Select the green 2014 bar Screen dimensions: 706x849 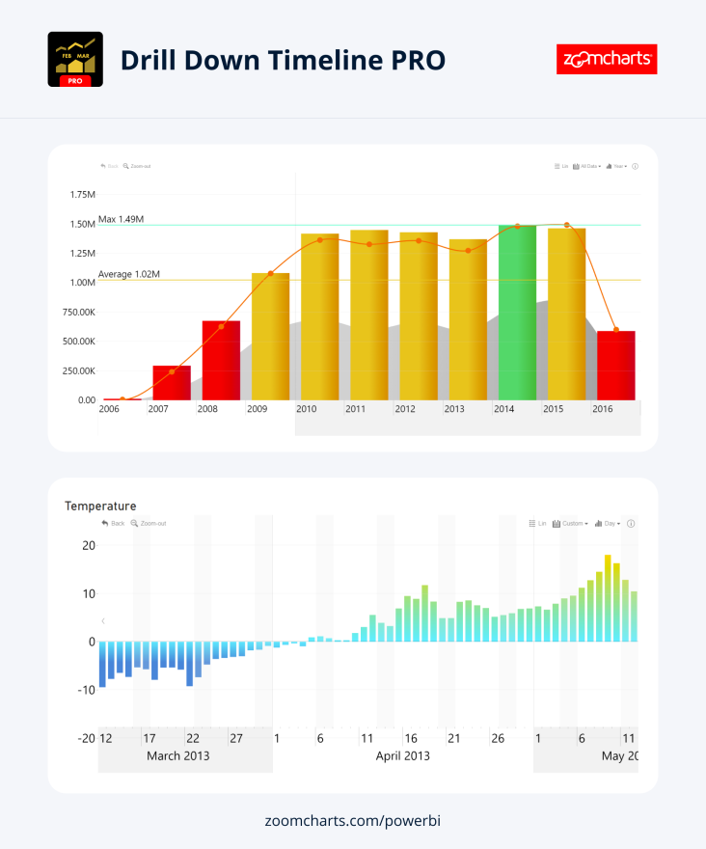[517, 313]
